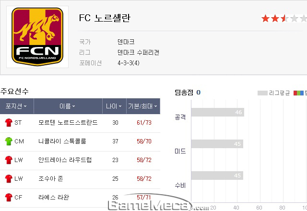
Task: Open player 모르텐 노르드스트란드
Action: coord(68,123)
